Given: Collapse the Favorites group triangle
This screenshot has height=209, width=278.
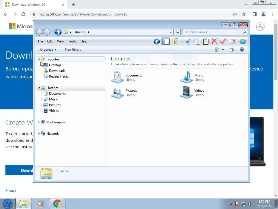Looking at the screenshot, I should point(39,59).
